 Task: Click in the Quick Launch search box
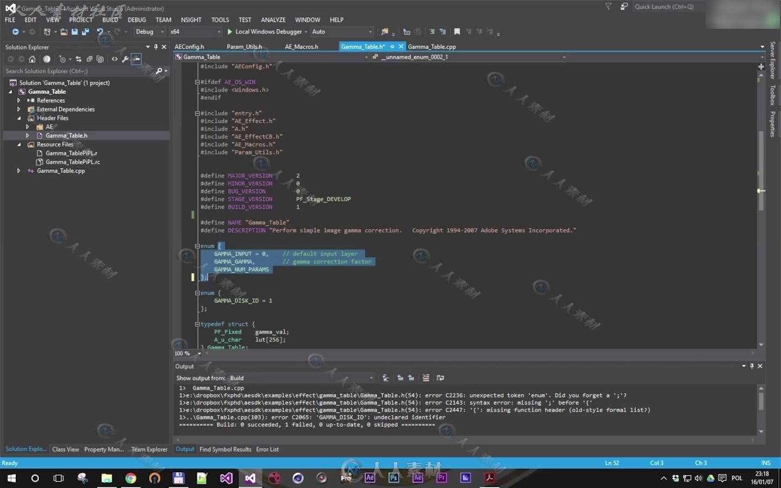tap(669, 7)
